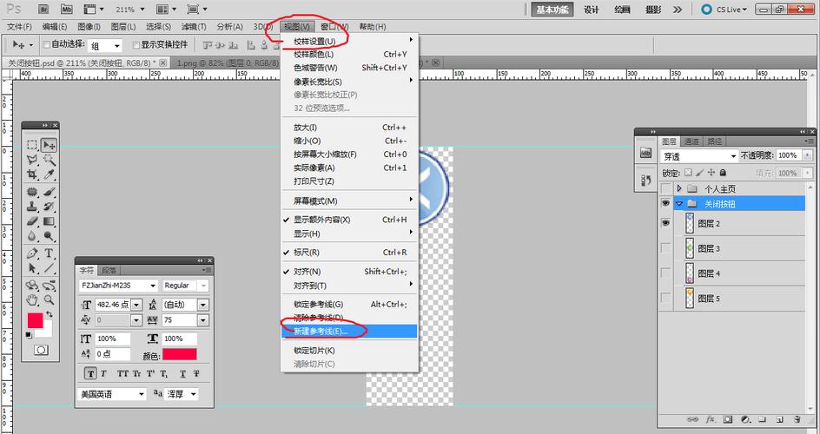Image resolution: width=820 pixels, height=434 pixels.
Task: Open Mini Bridge from the top bar
Action: coord(66,9)
